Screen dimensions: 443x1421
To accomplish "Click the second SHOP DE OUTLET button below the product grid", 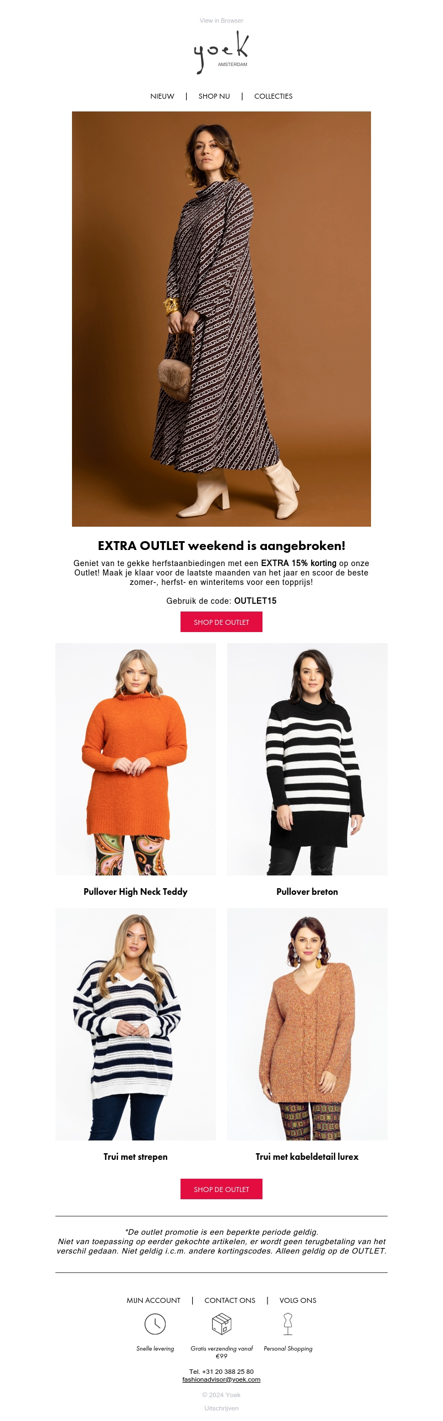I will [x=221, y=1189].
